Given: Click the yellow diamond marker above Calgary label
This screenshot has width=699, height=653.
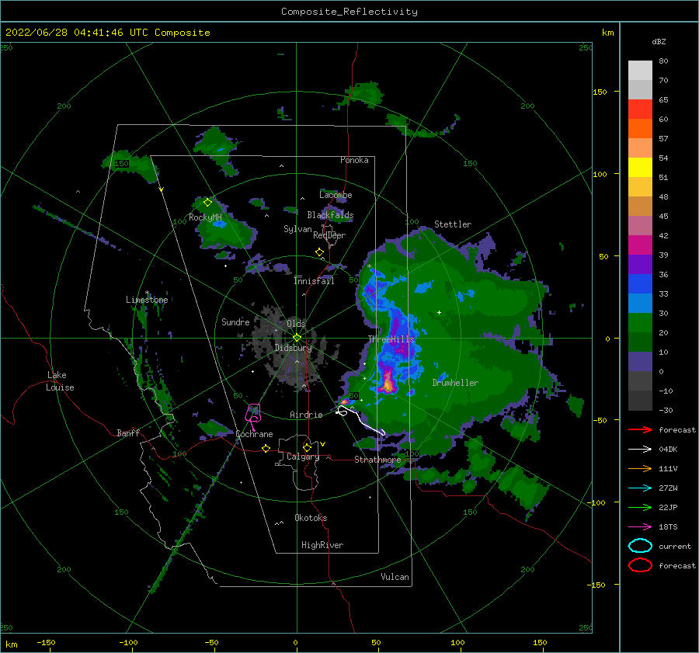Looking at the screenshot, I should 307,447.
